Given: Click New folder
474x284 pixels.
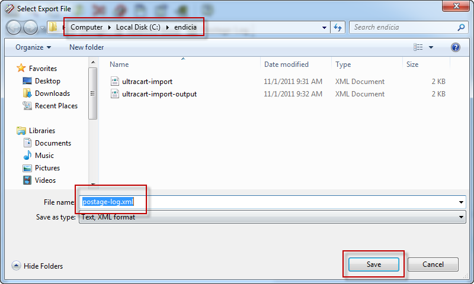Looking at the screenshot, I should tap(87, 47).
